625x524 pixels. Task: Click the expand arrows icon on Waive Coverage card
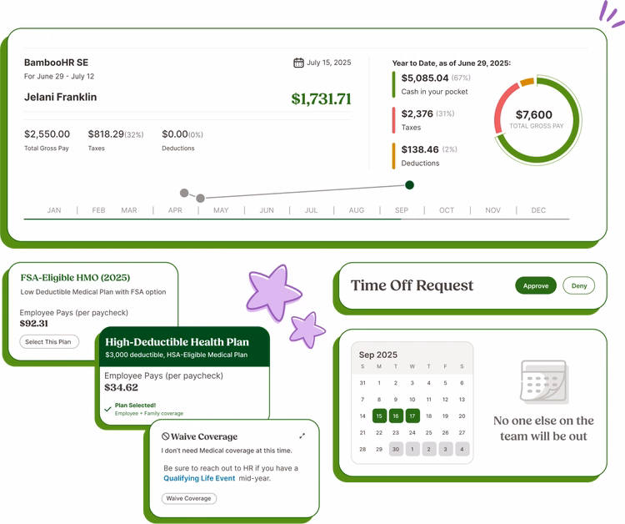tap(302, 436)
